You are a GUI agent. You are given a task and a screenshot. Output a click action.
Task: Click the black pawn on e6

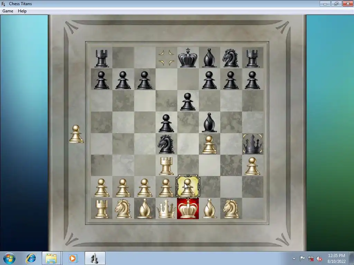[x=188, y=102]
